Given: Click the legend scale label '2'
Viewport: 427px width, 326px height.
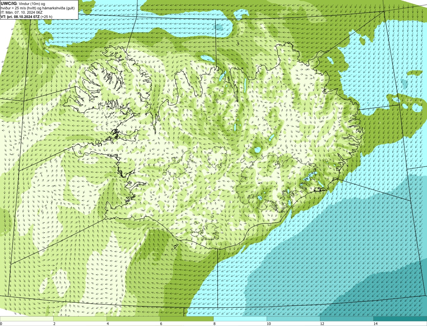Looking at the screenshot, I should pos(54,324).
